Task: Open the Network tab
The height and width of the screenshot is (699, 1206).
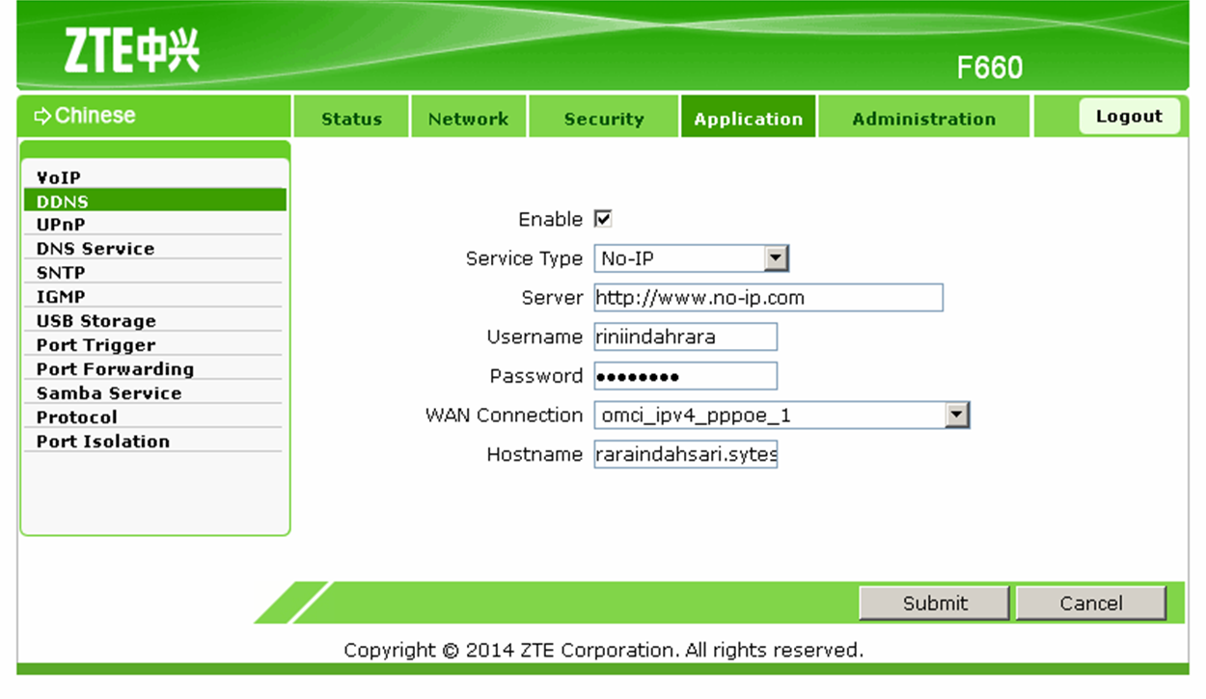Action: pyautogui.click(x=468, y=119)
